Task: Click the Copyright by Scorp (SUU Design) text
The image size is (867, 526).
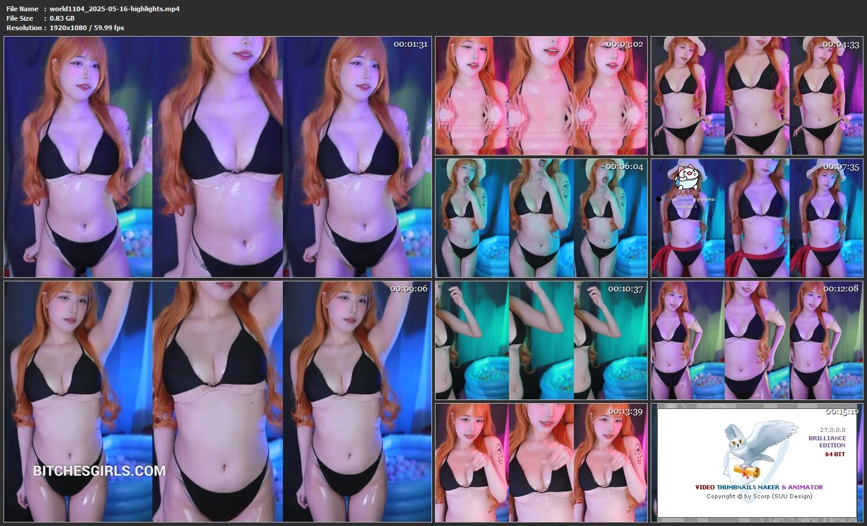Action: [759, 496]
